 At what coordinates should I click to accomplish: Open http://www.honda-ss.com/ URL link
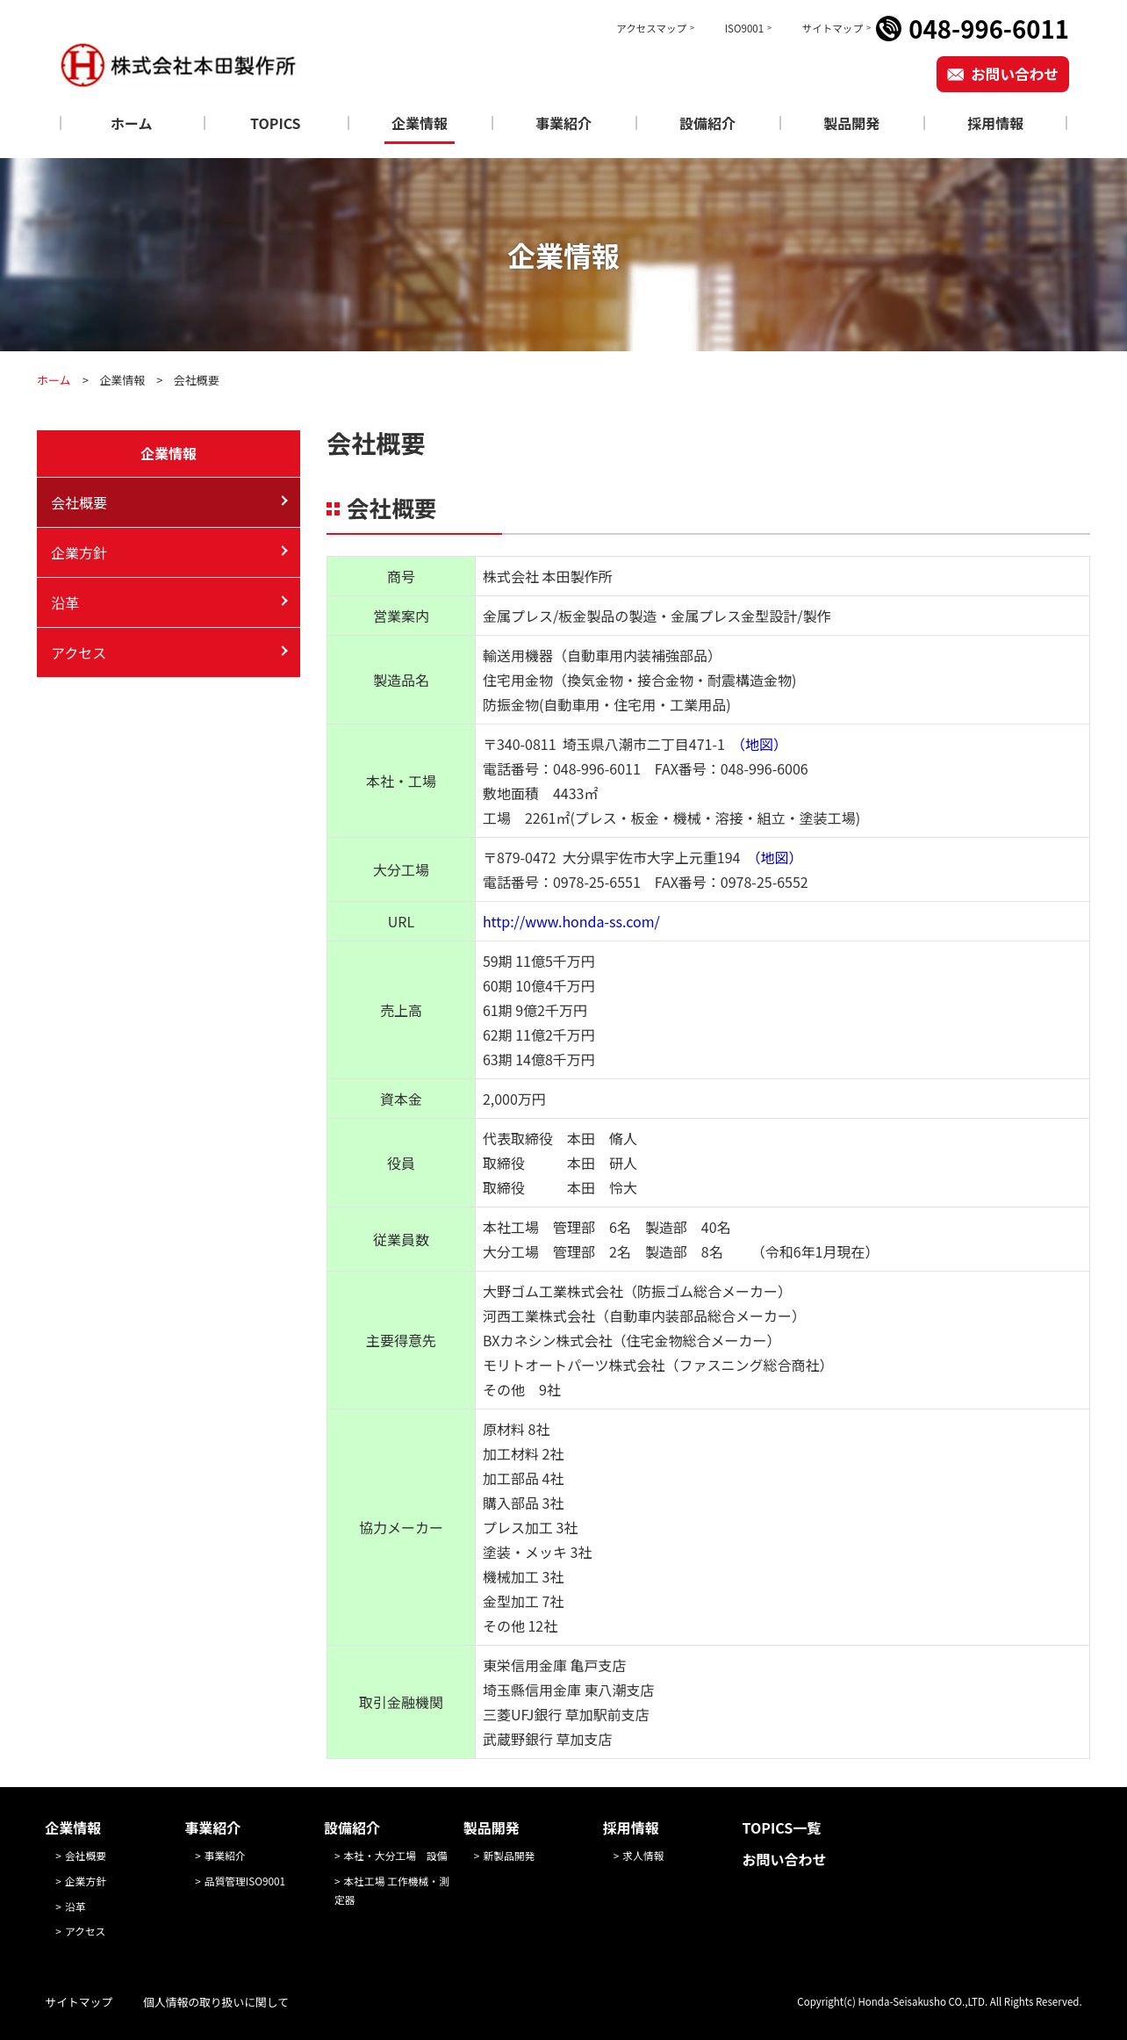coord(571,922)
